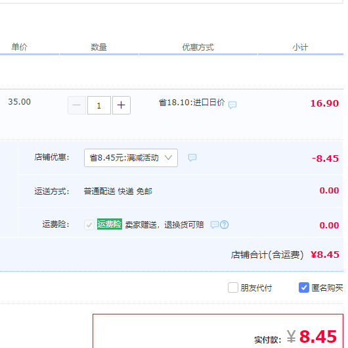
Task: Uncheck the 匿名购买 checkbox
Action: [x=303, y=287]
